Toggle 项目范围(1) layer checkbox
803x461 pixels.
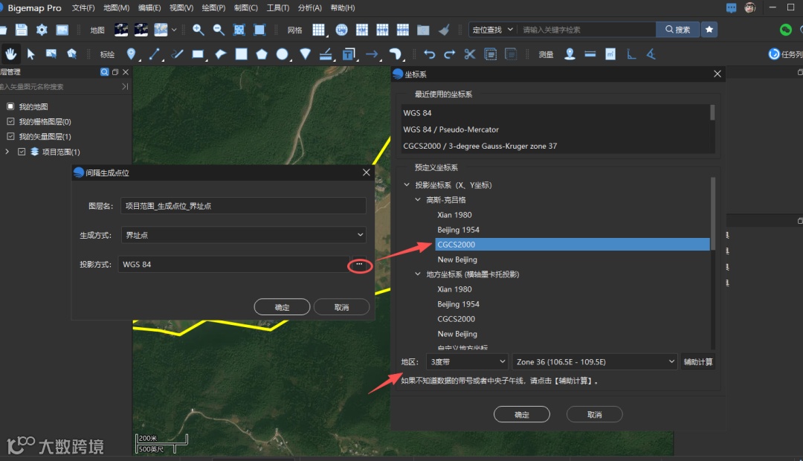click(x=22, y=152)
